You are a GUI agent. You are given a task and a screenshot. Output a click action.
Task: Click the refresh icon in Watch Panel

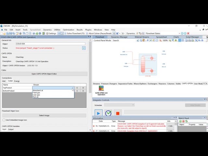tap(186, 121)
